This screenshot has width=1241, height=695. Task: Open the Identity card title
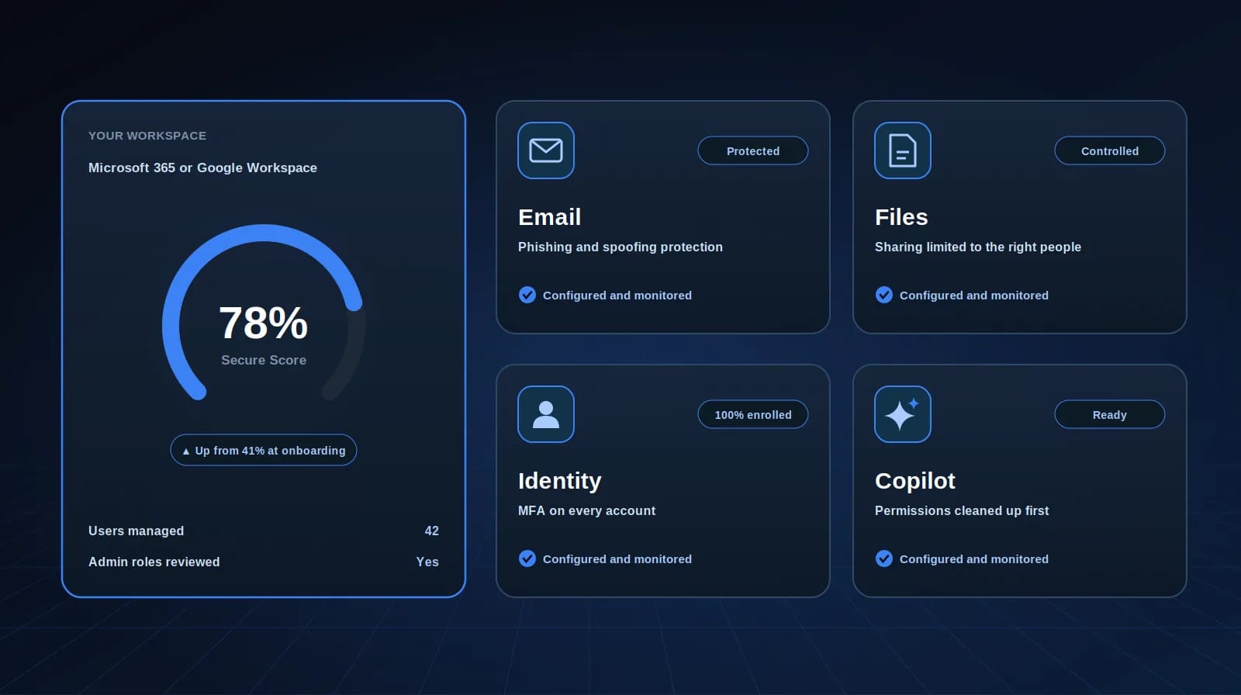click(560, 481)
